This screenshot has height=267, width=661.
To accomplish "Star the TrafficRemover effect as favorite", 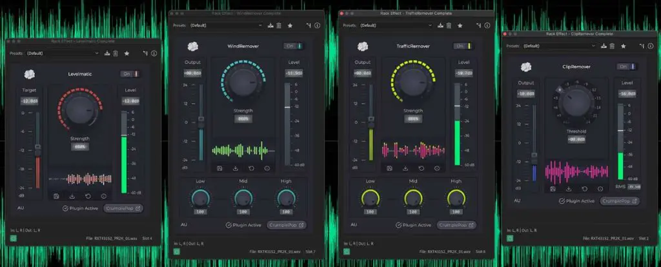I will [460, 26].
